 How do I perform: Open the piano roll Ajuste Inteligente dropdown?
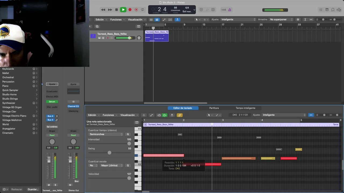pos(284,115)
